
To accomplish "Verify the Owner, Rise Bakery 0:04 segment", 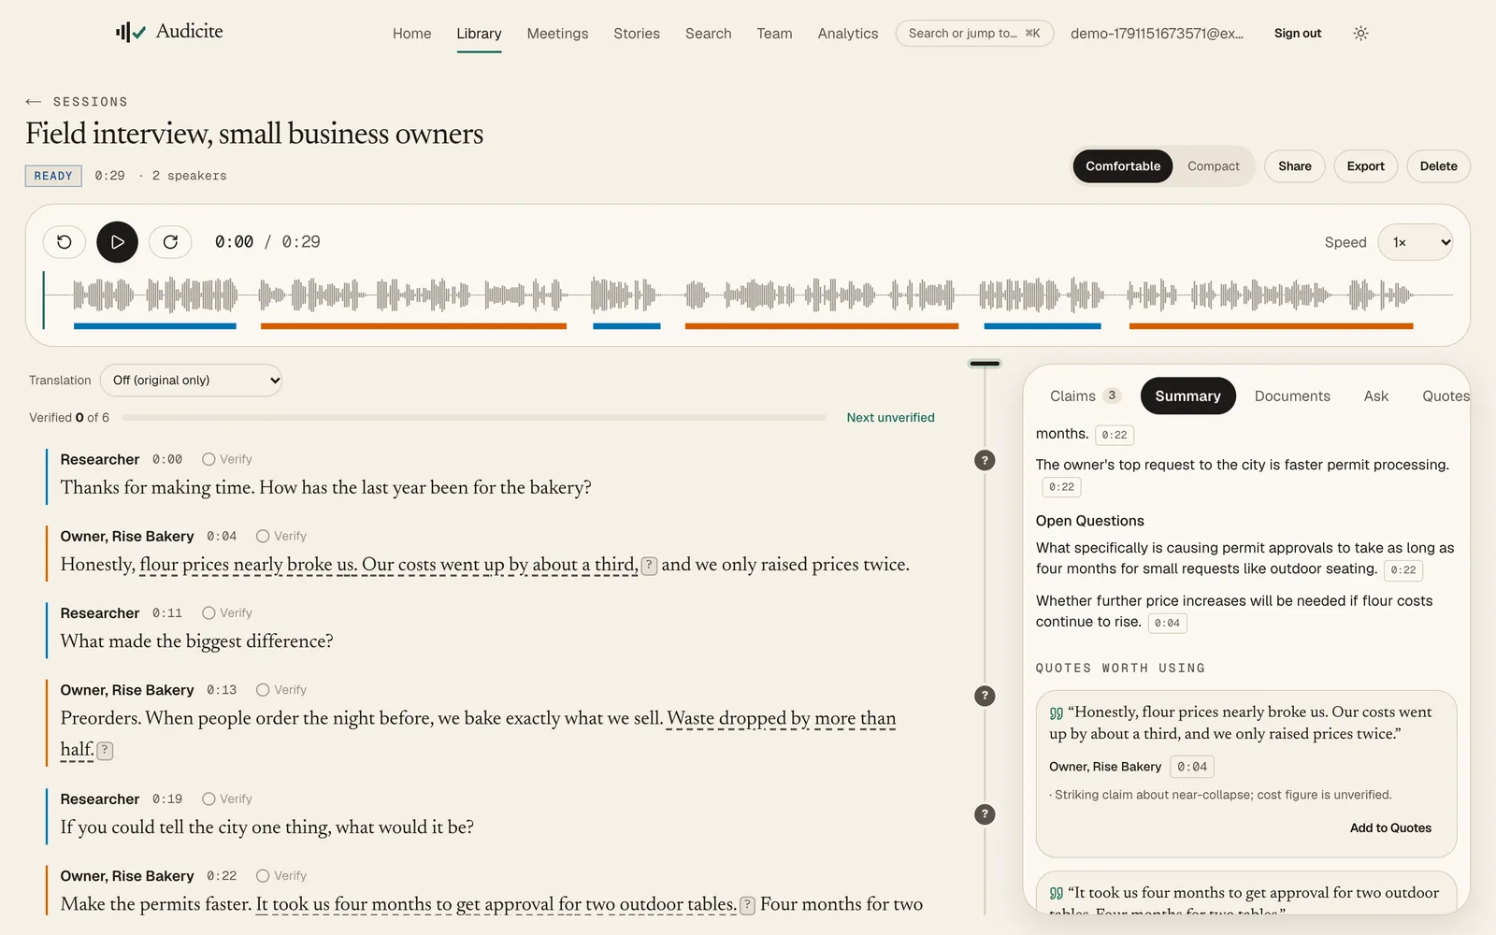I will (281, 536).
